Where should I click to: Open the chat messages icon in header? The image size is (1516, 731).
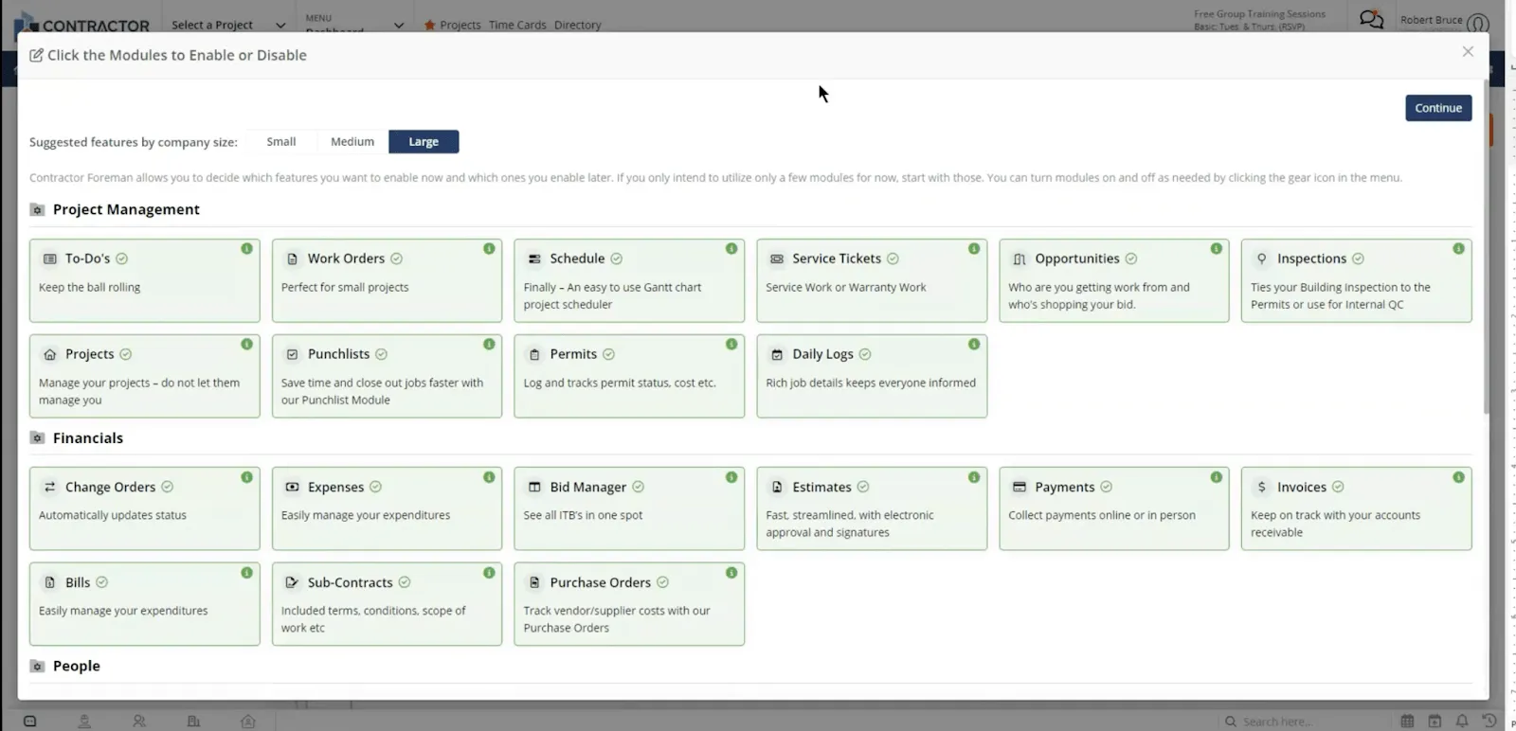[1371, 19]
